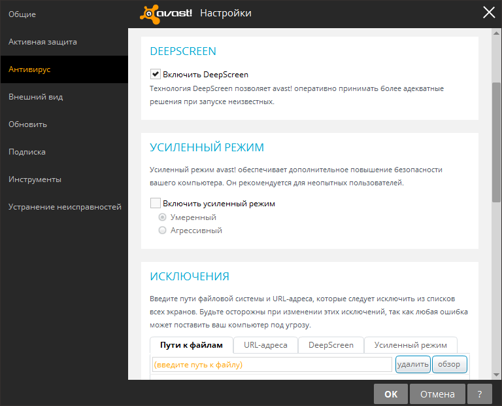
Task: Switch to Обновить section
Action: click(x=64, y=124)
